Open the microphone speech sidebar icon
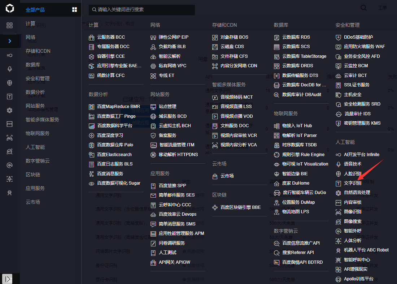 point(10,69)
